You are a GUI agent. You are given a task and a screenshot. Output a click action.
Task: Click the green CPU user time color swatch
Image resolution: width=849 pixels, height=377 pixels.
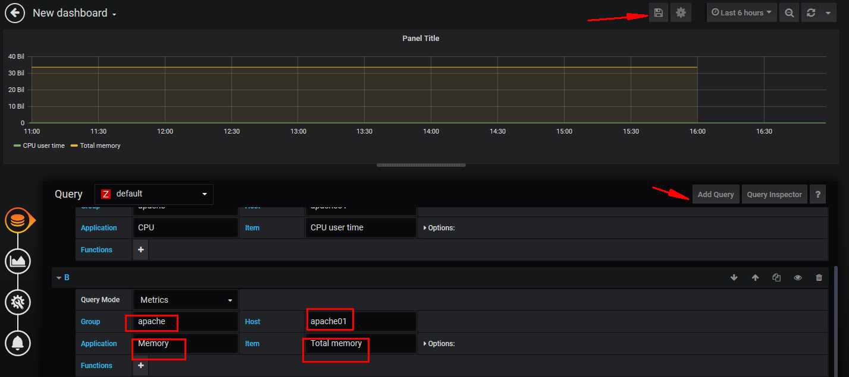pos(17,145)
